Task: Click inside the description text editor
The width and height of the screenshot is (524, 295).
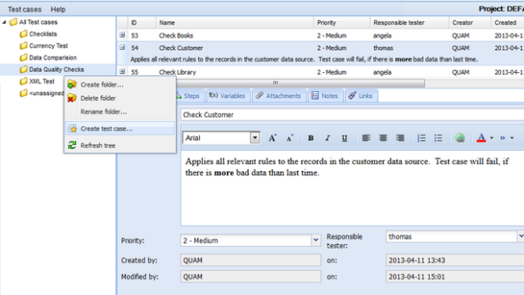Action: pyautogui.click(x=352, y=188)
